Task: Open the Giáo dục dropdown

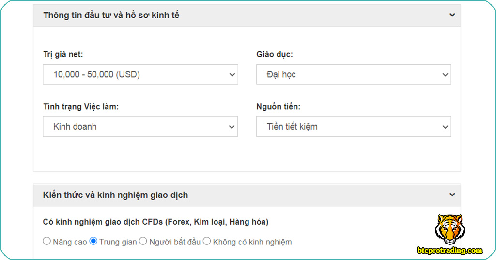Action: [354, 74]
